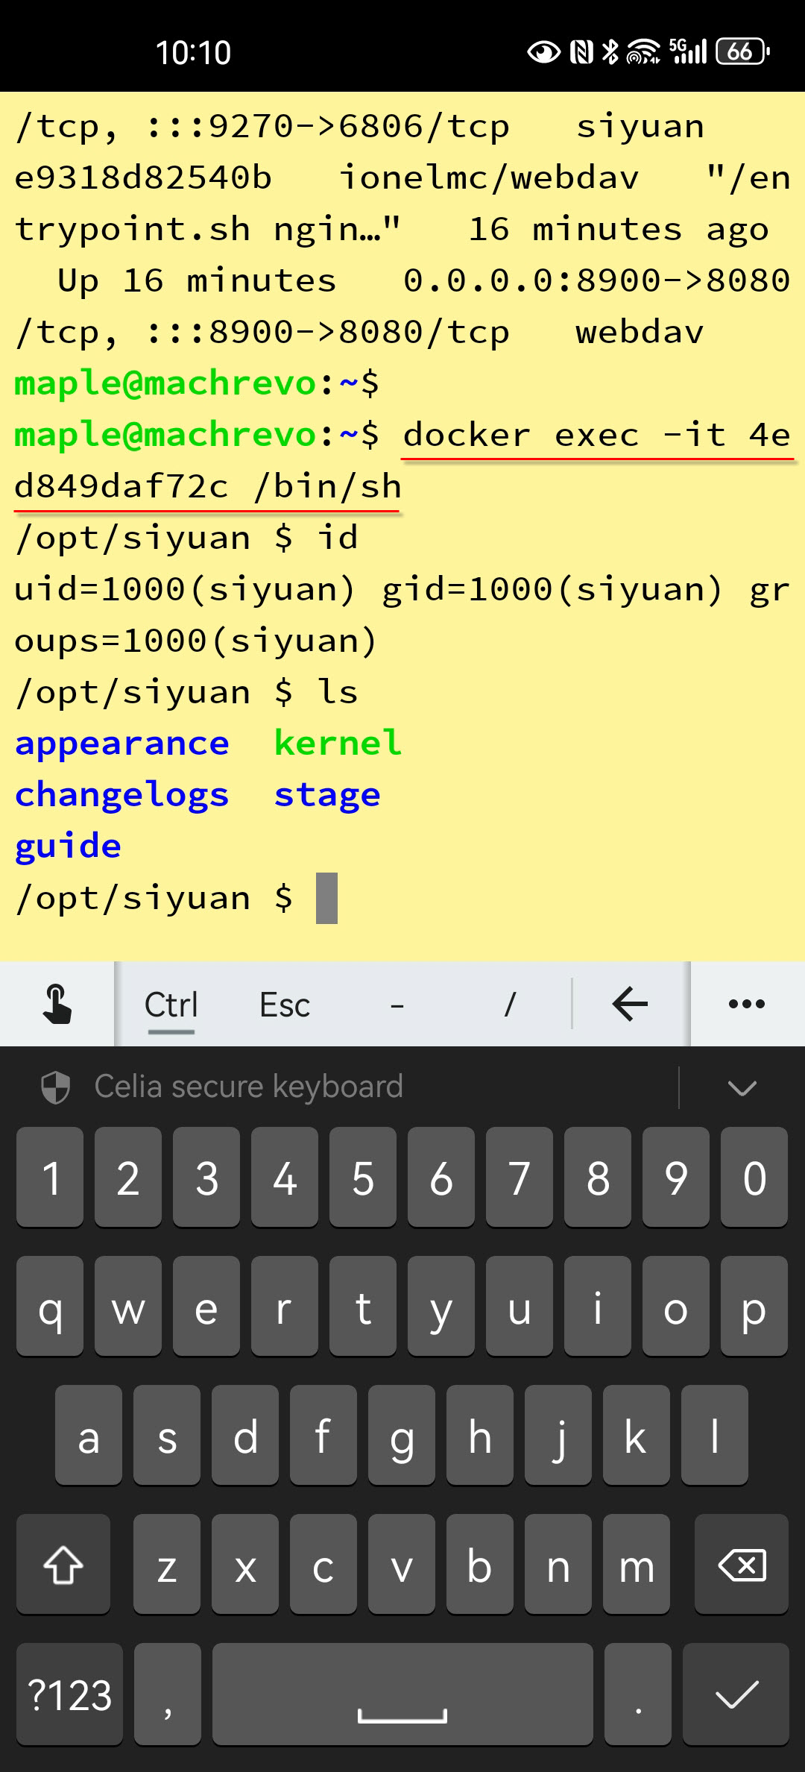Tap the letter g key

402,1435
